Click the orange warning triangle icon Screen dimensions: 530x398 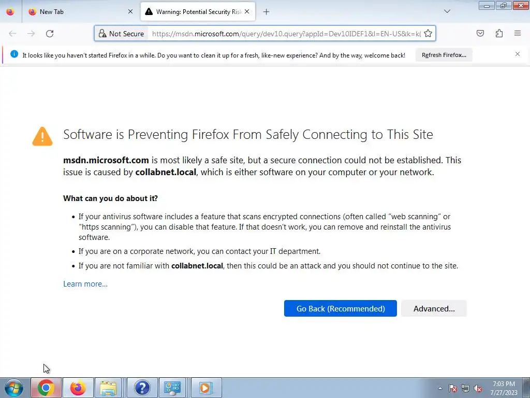(42, 136)
